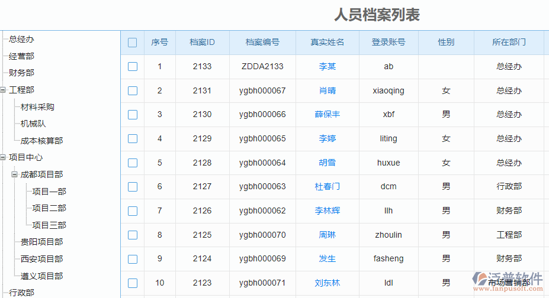The height and width of the screenshot is (298, 549).
Task: Click the 行政部 cell in 杜春门 row
Action: coord(509,187)
